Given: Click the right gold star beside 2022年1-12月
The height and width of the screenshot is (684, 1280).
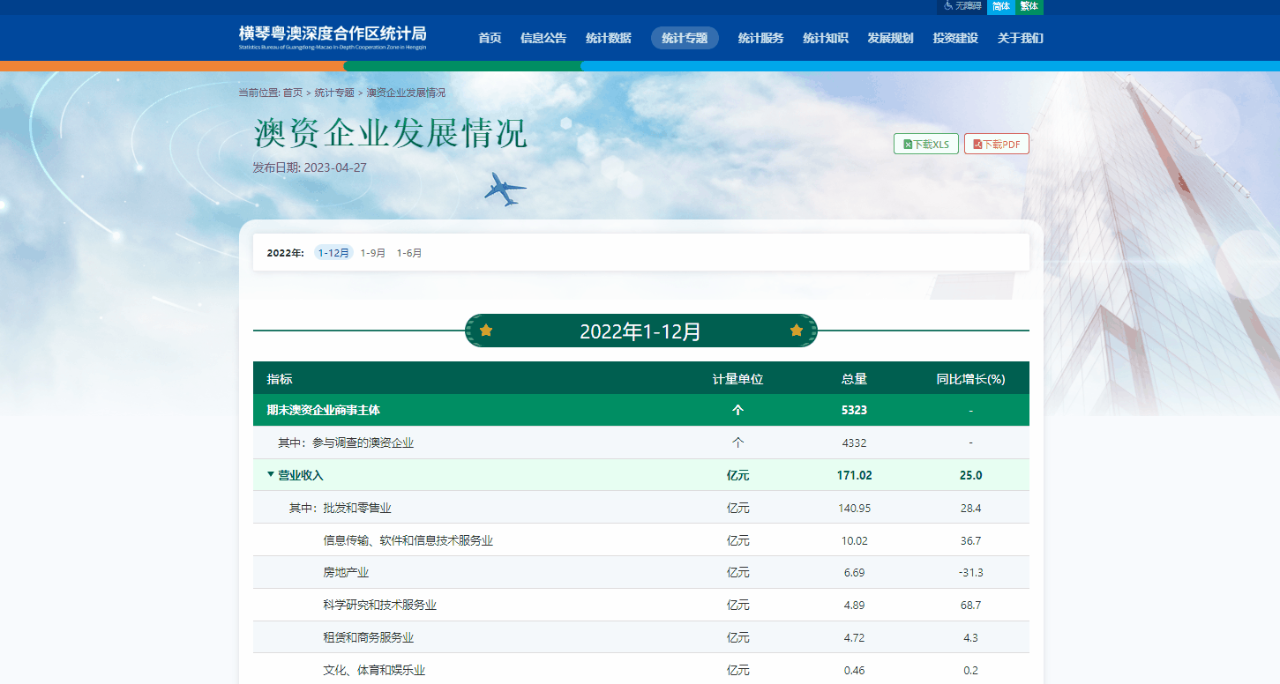Looking at the screenshot, I should pos(797,331).
